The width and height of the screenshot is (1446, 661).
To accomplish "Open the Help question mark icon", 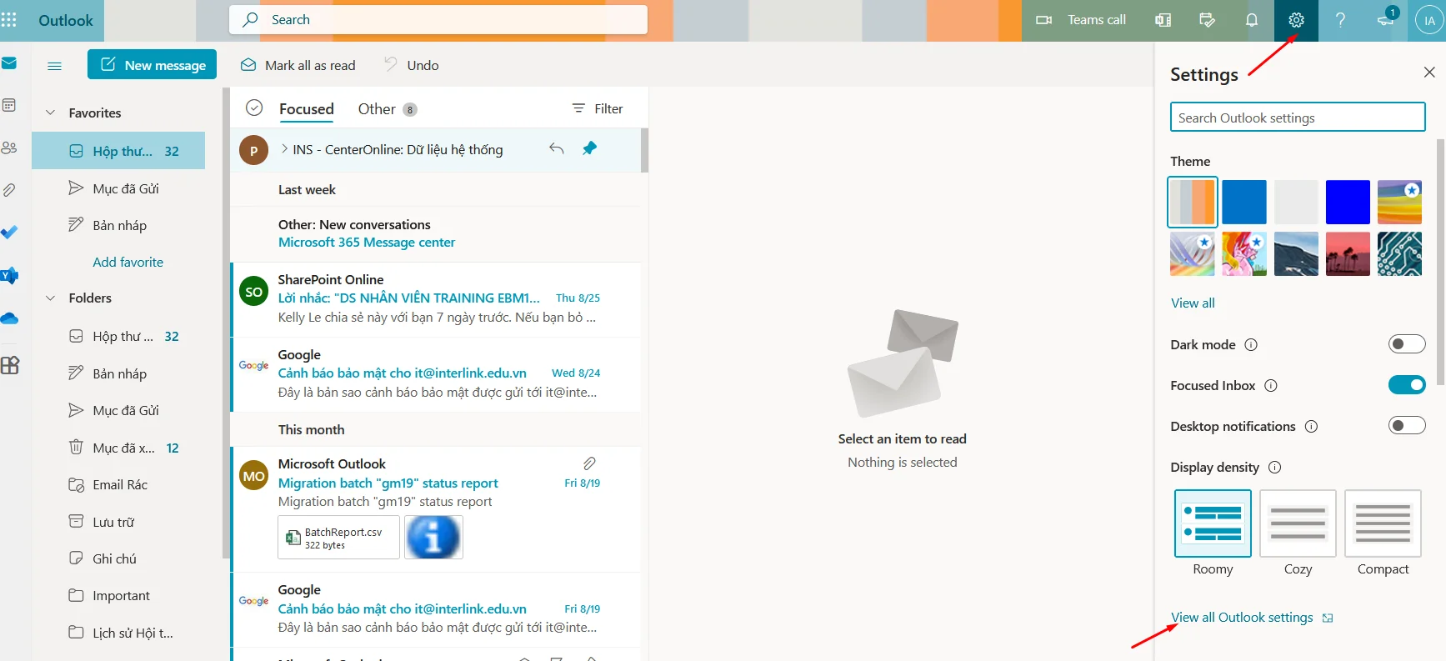I will pyautogui.click(x=1340, y=20).
